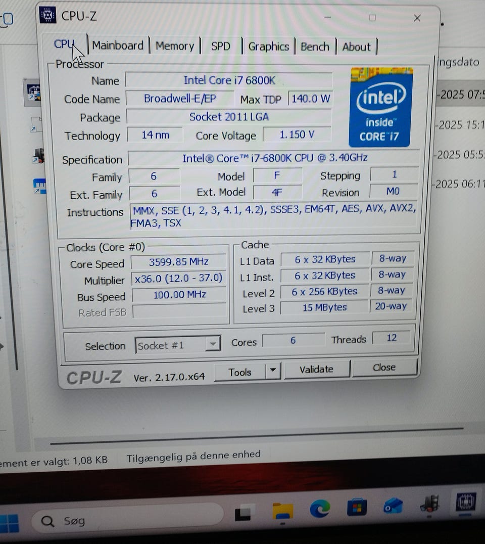Go to the Bench tab

(x=315, y=47)
